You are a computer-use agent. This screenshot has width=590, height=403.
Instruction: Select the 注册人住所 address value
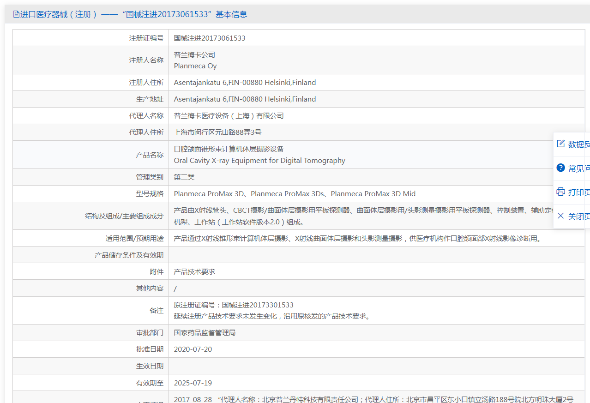click(245, 83)
